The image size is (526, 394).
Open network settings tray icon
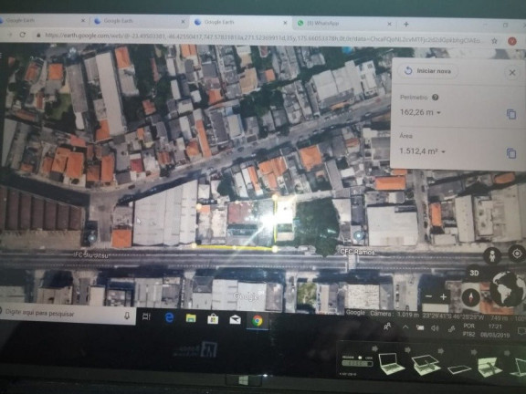pos(451,329)
